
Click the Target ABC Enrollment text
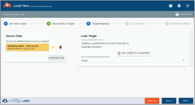point(91,47)
